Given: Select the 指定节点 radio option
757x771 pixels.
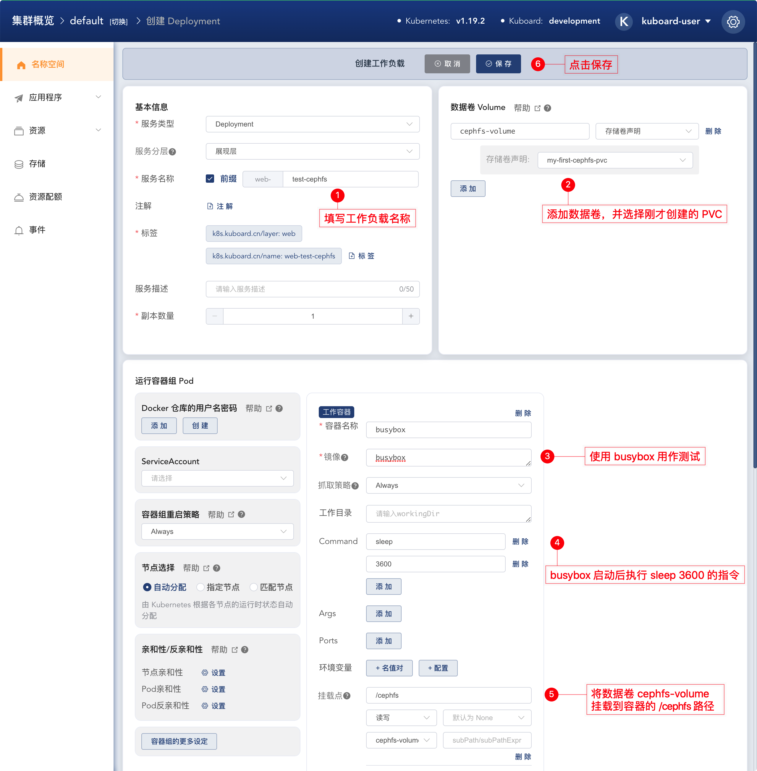Looking at the screenshot, I should point(200,587).
